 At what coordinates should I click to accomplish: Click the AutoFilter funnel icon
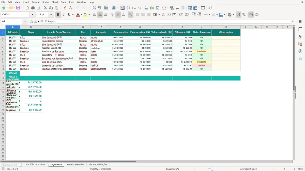pyautogui.click(x=139, y=8)
